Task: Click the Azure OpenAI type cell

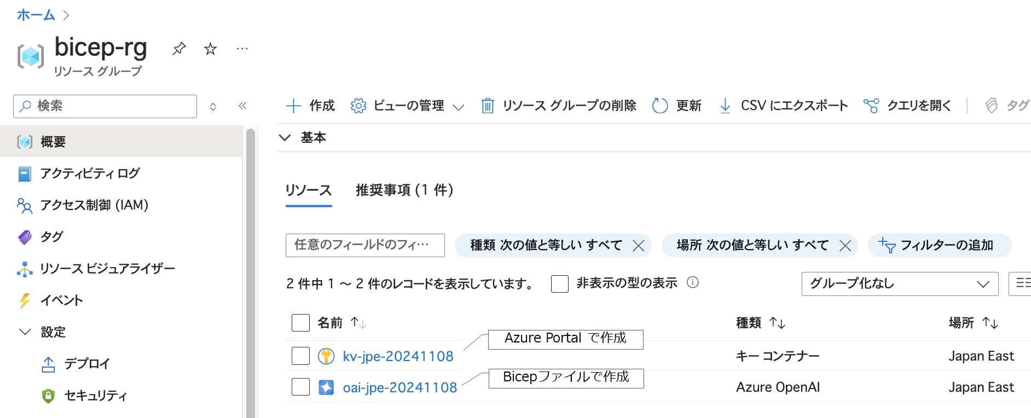Action: point(778,387)
